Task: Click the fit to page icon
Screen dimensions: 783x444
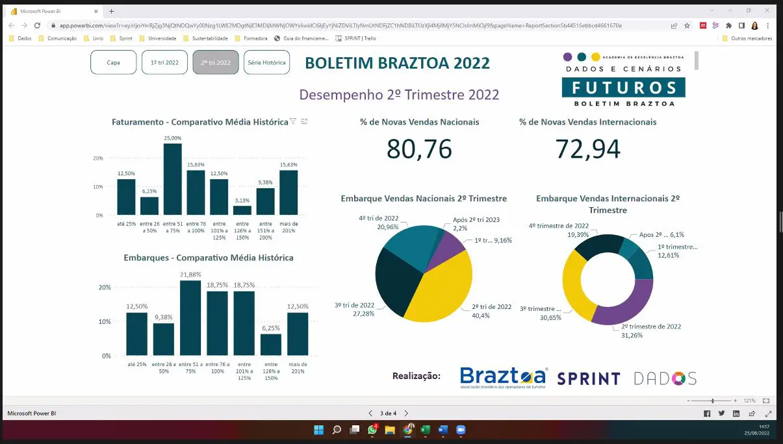Action: pyautogui.click(x=766, y=401)
